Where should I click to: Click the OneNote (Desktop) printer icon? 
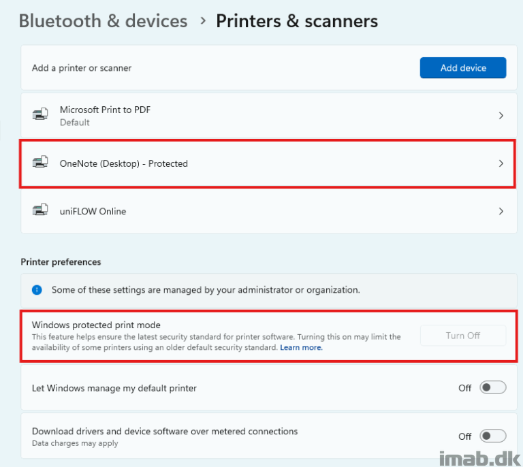[40, 162]
